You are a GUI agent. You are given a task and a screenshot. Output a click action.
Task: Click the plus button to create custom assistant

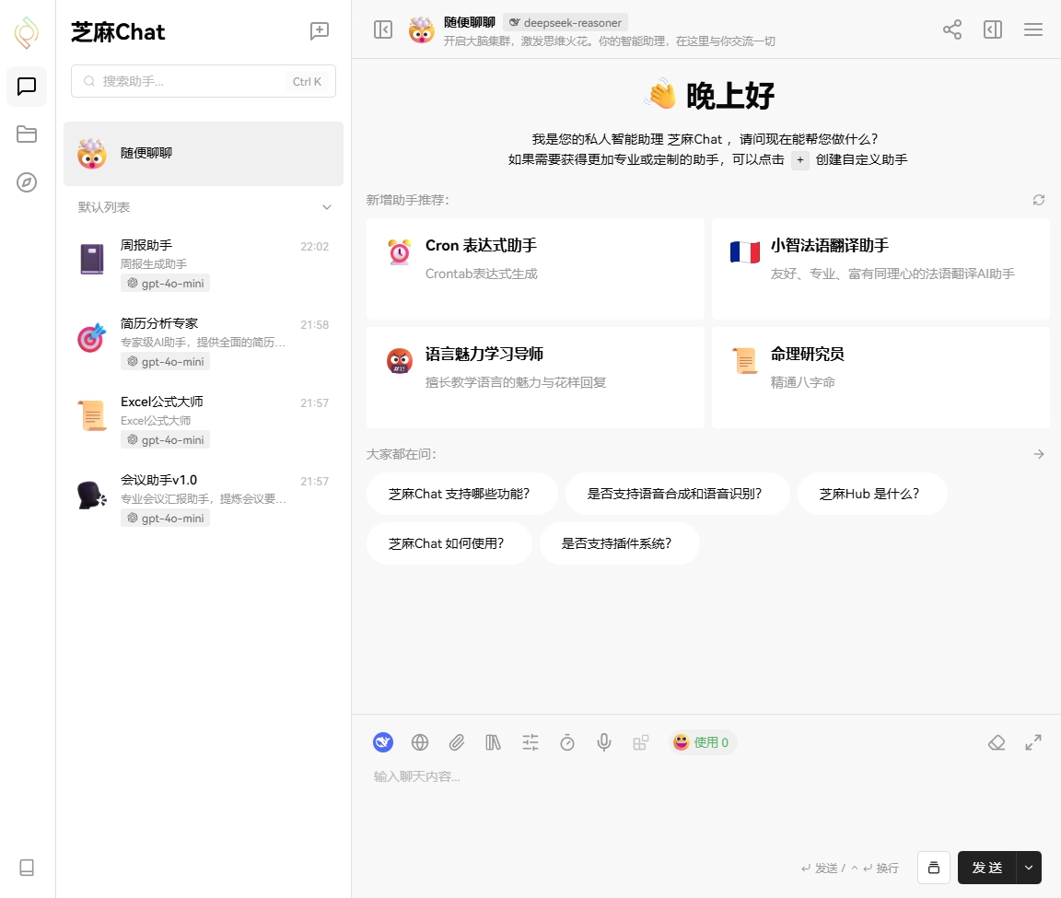(x=799, y=160)
